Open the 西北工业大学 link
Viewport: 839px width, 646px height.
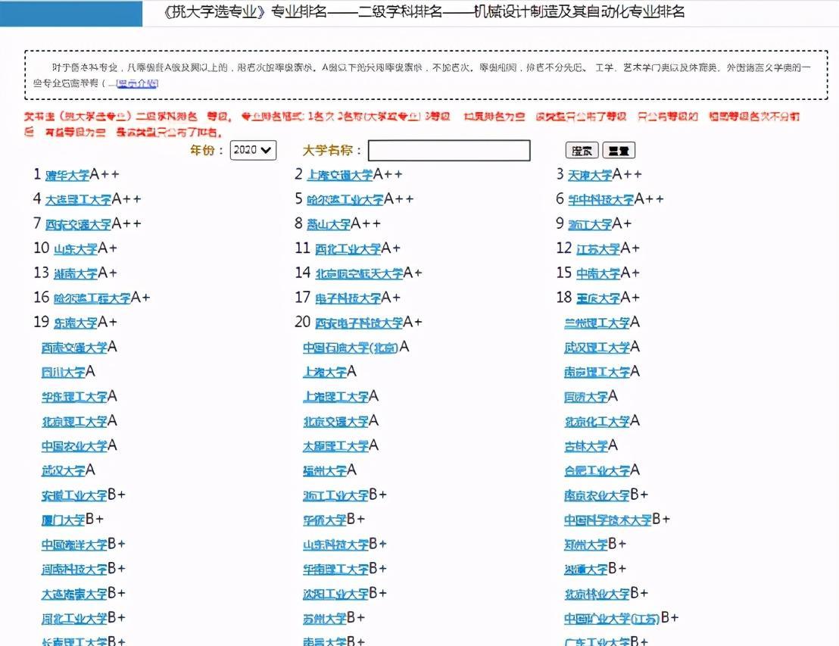pos(348,249)
